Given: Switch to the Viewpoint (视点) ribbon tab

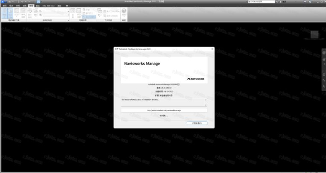Looking at the screenshot, I should point(11,6).
